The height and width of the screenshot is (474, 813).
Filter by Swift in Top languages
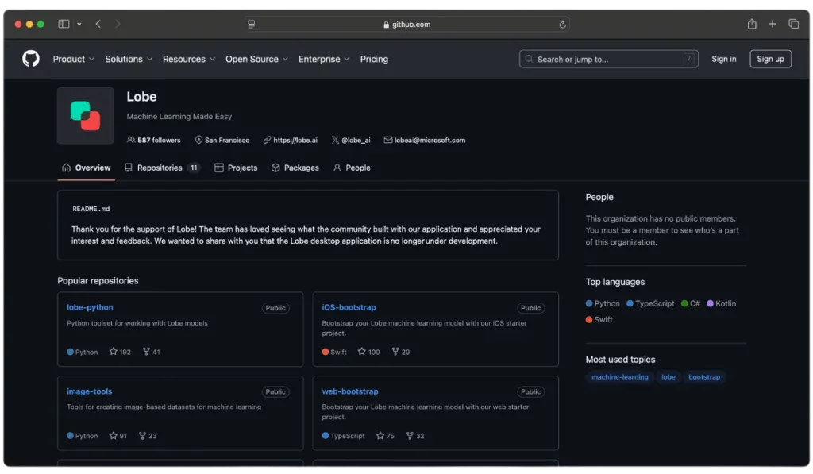(x=599, y=319)
